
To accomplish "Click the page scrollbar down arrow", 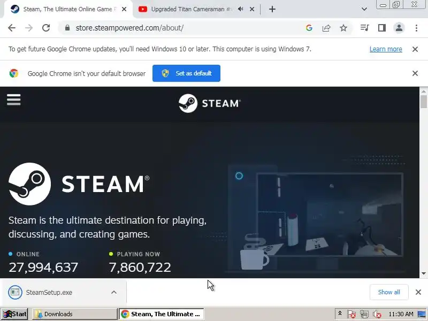I will (424, 274).
